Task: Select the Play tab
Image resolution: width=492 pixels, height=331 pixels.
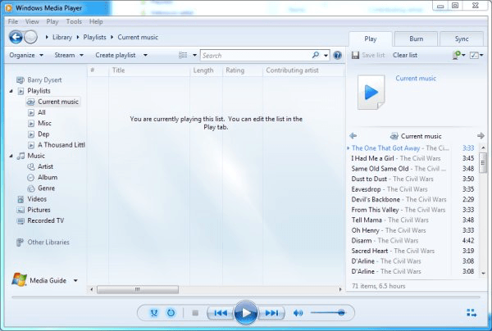Action: 371,39
